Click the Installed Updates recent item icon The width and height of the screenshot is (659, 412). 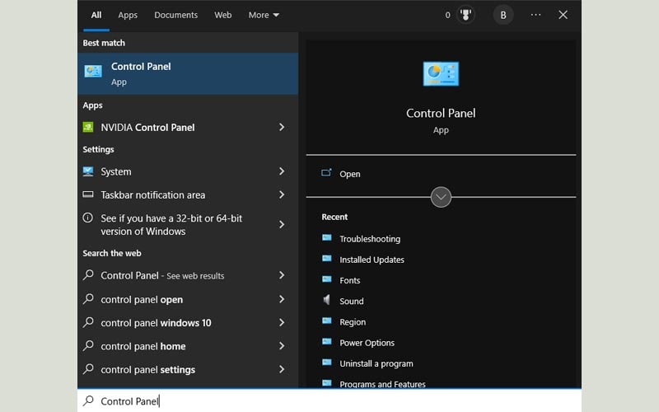point(327,259)
